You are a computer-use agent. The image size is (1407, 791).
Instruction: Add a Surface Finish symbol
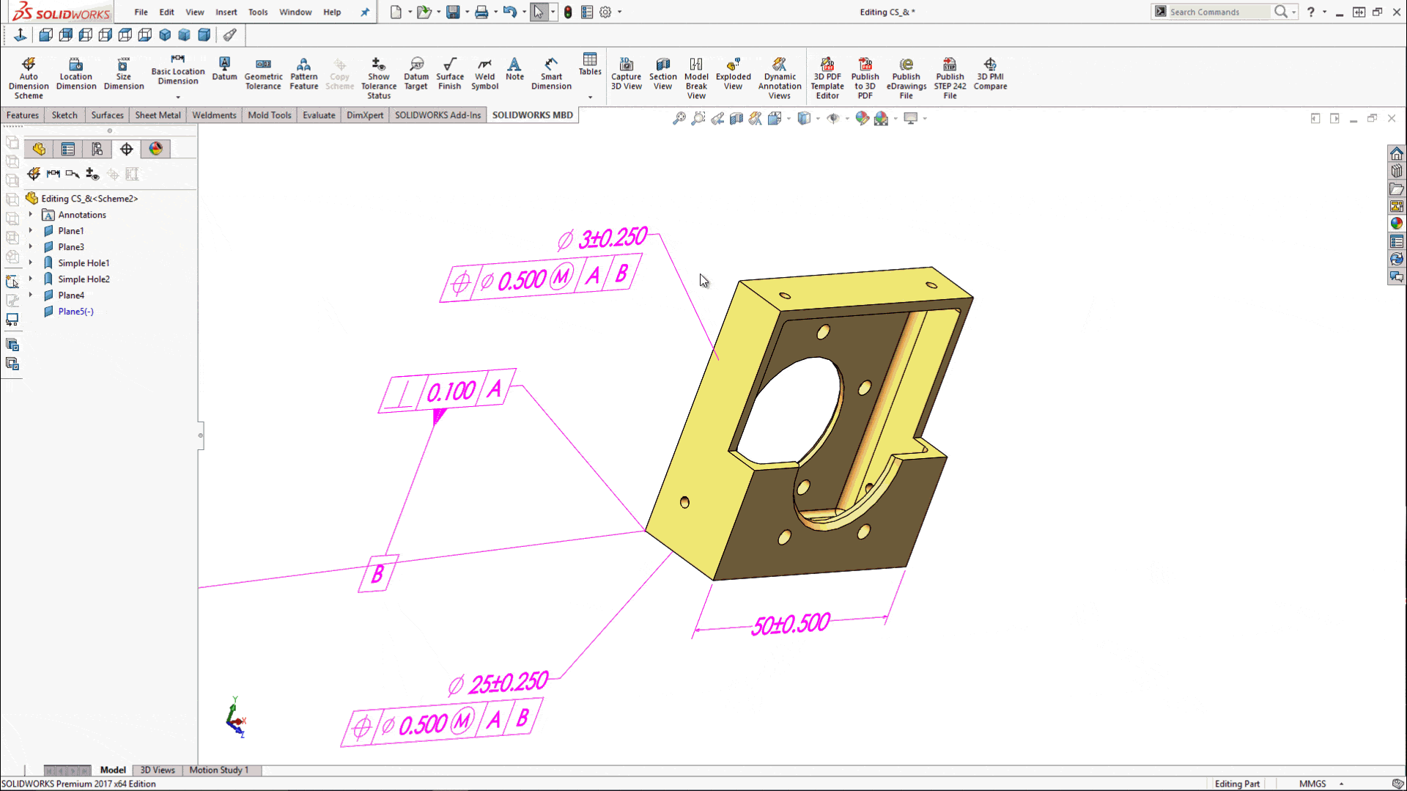pos(449,73)
